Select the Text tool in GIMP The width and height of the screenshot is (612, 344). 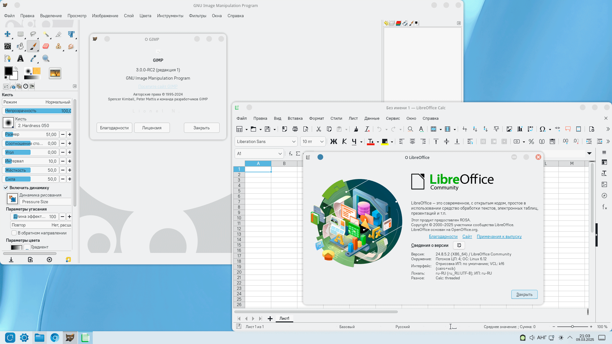(20, 59)
